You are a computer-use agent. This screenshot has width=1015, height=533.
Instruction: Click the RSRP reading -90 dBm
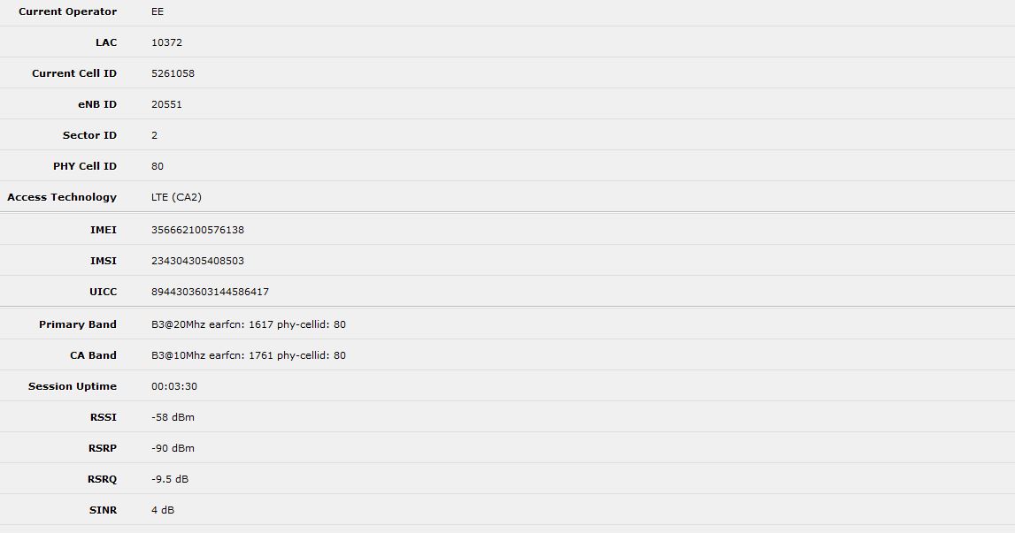[x=173, y=448]
